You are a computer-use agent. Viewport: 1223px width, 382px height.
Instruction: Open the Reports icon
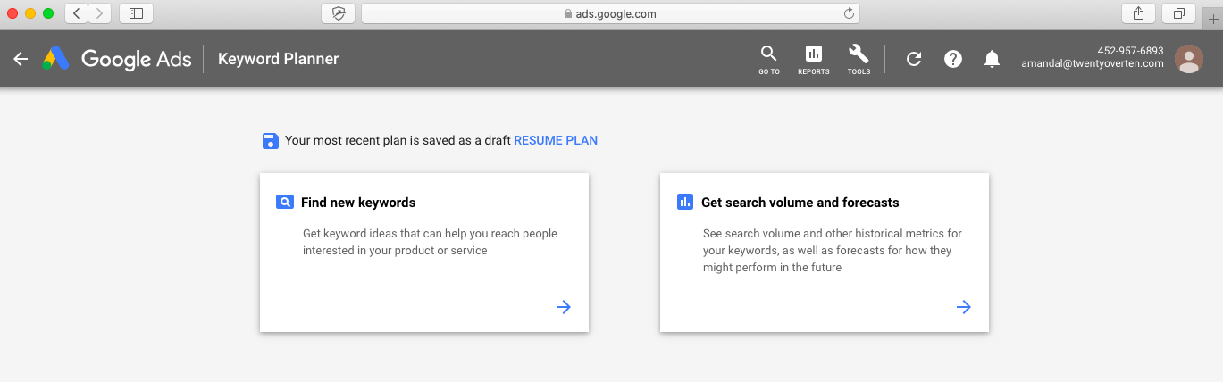pyautogui.click(x=813, y=60)
